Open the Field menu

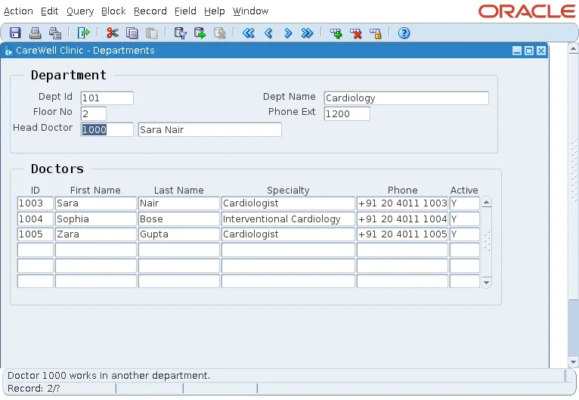185,11
